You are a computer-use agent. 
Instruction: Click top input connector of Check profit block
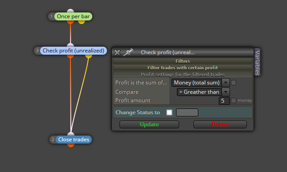(70, 45)
